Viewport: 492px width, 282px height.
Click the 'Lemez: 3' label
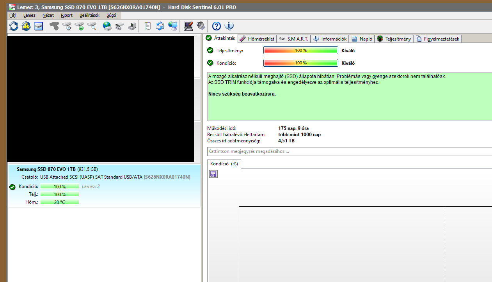(91, 186)
